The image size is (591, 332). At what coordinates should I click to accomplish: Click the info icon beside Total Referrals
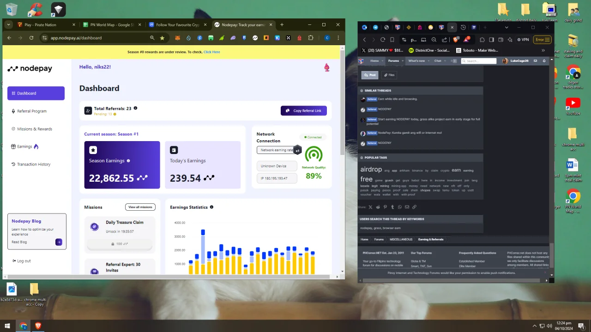tap(135, 108)
